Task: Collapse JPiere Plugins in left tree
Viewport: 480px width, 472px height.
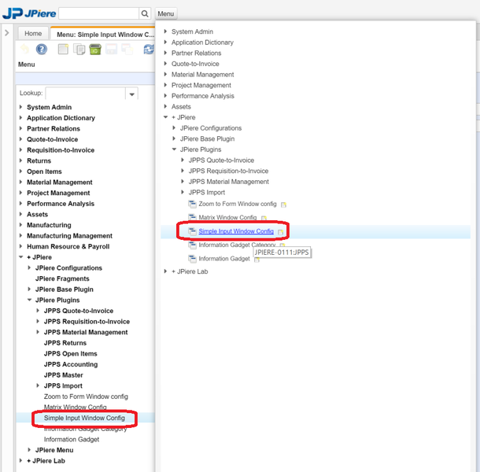Action: tap(30, 300)
